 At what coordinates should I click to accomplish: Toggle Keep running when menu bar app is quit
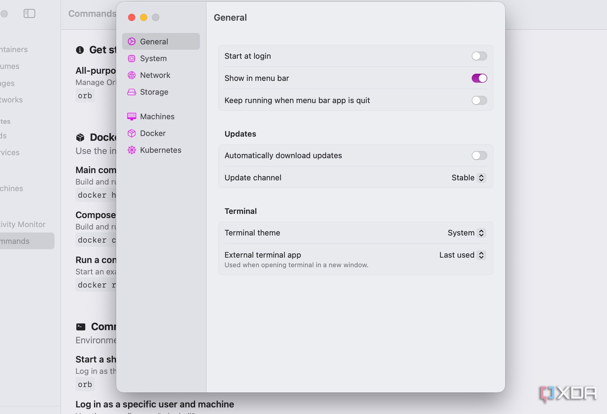tap(479, 100)
